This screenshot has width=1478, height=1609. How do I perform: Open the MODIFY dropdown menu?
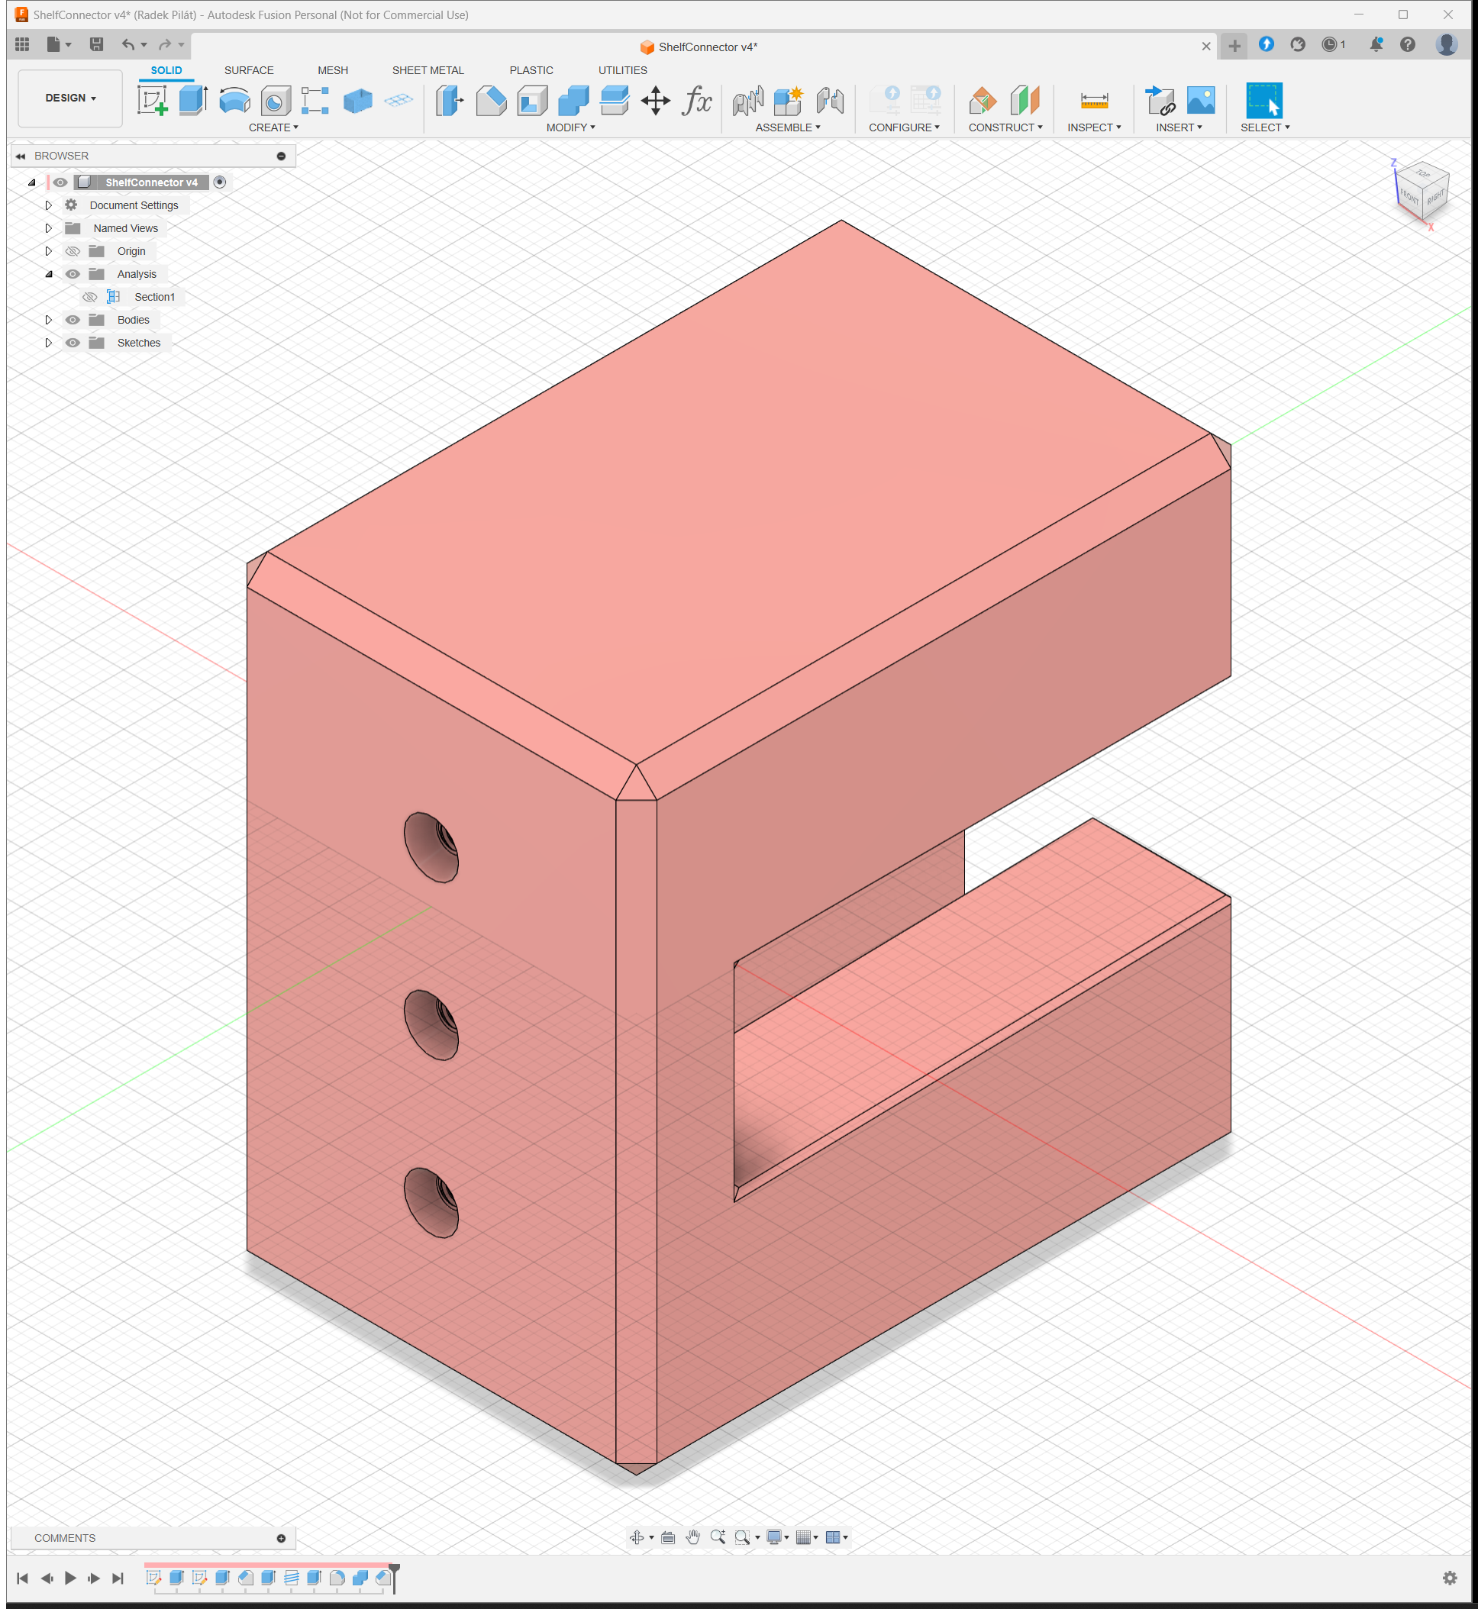click(570, 128)
